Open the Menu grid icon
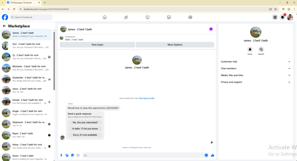 point(275,17)
